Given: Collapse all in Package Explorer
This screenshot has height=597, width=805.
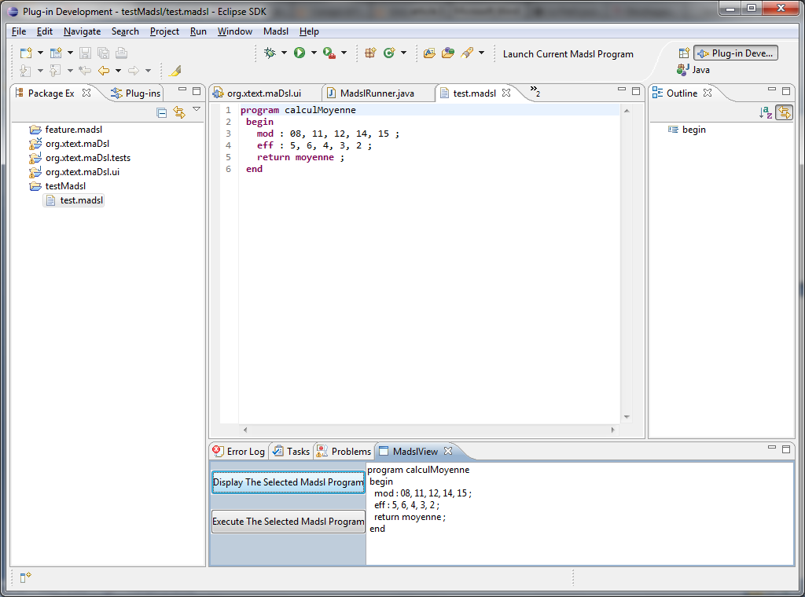Looking at the screenshot, I should click(x=161, y=112).
